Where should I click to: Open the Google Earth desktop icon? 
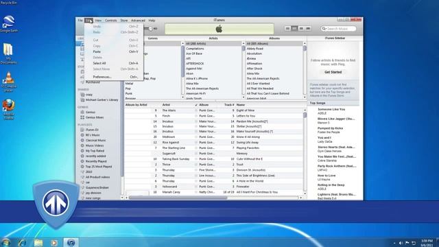point(9,23)
